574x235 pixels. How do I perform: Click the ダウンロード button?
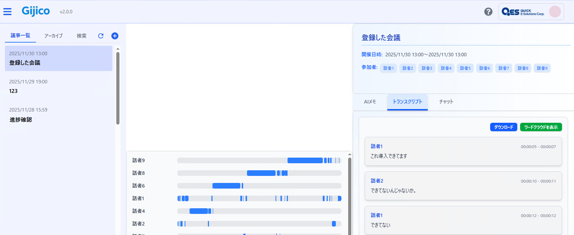(503, 127)
